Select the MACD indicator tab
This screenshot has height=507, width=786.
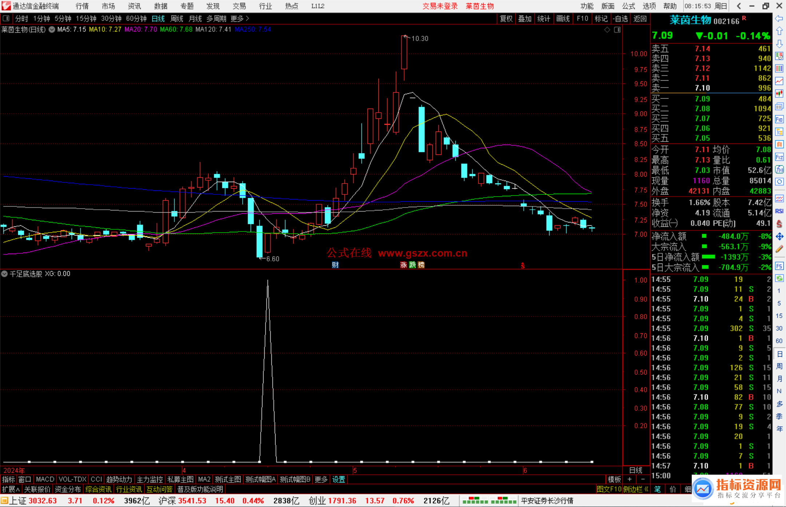[45, 479]
